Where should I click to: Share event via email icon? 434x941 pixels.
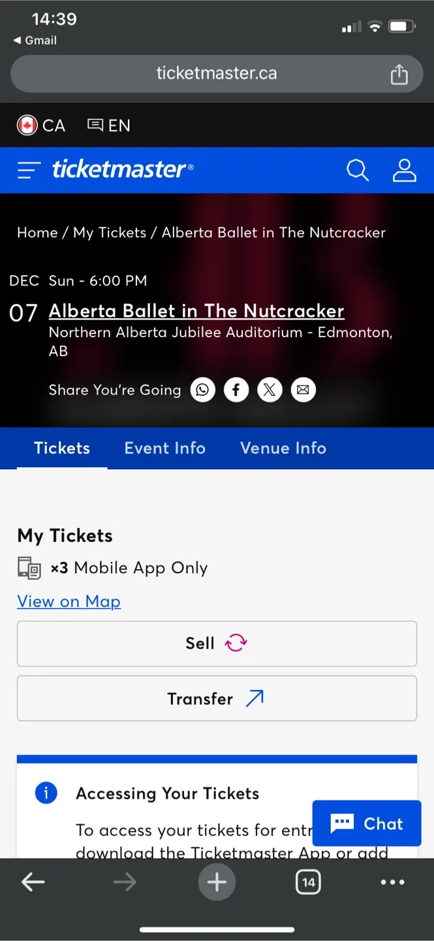coord(303,389)
